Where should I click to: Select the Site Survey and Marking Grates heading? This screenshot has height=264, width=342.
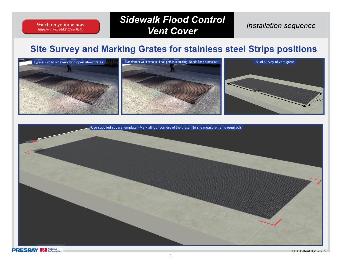[173, 49]
